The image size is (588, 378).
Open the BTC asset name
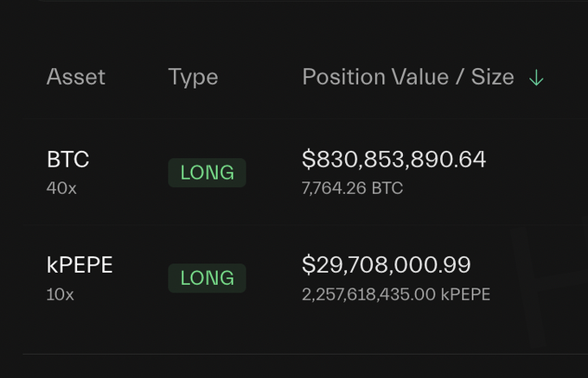pos(68,160)
